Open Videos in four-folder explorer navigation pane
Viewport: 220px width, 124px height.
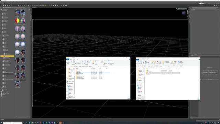click(x=140, y=95)
